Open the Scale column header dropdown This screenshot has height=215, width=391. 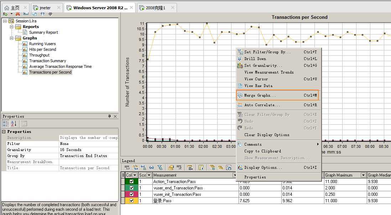pos(149,175)
